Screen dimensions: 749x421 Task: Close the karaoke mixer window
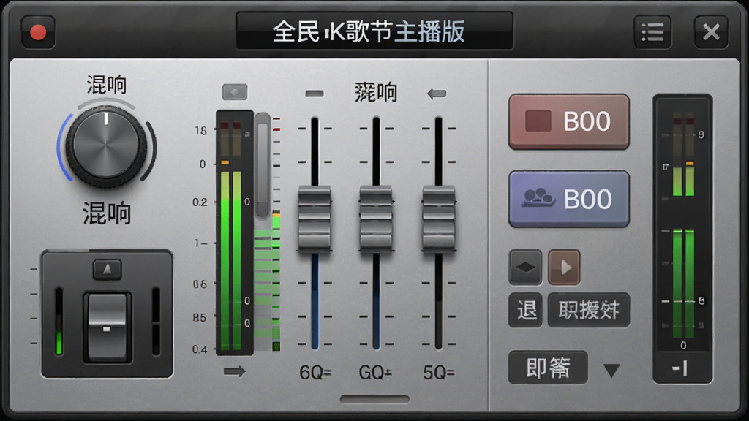point(711,32)
